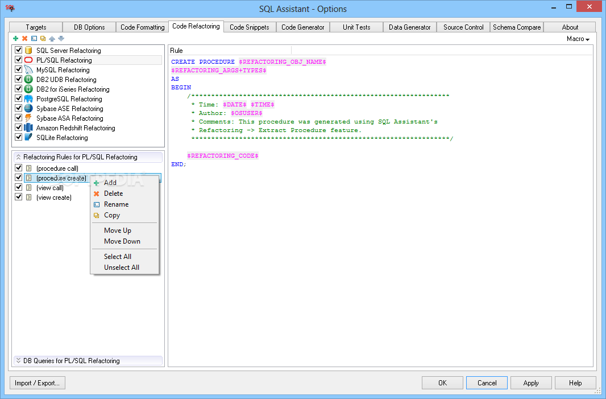Choose Rename from the context menu
The width and height of the screenshot is (606, 399).
click(116, 204)
